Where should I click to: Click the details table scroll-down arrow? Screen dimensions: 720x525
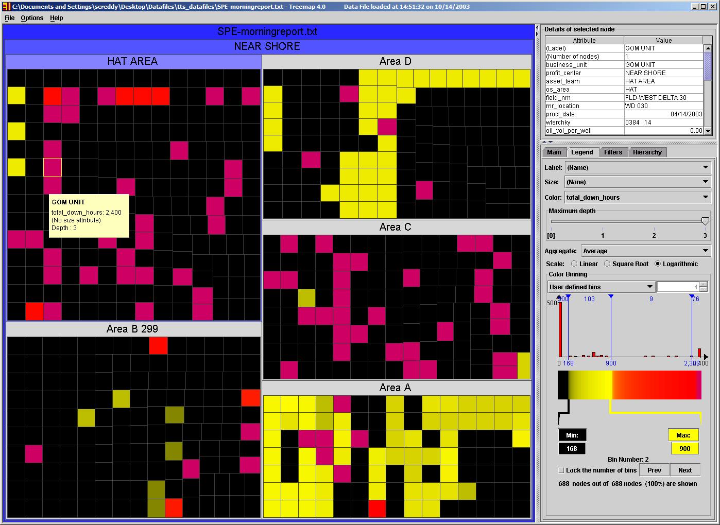pyautogui.click(x=708, y=131)
